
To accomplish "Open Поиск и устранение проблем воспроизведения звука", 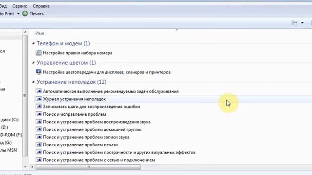I will point(97,122).
